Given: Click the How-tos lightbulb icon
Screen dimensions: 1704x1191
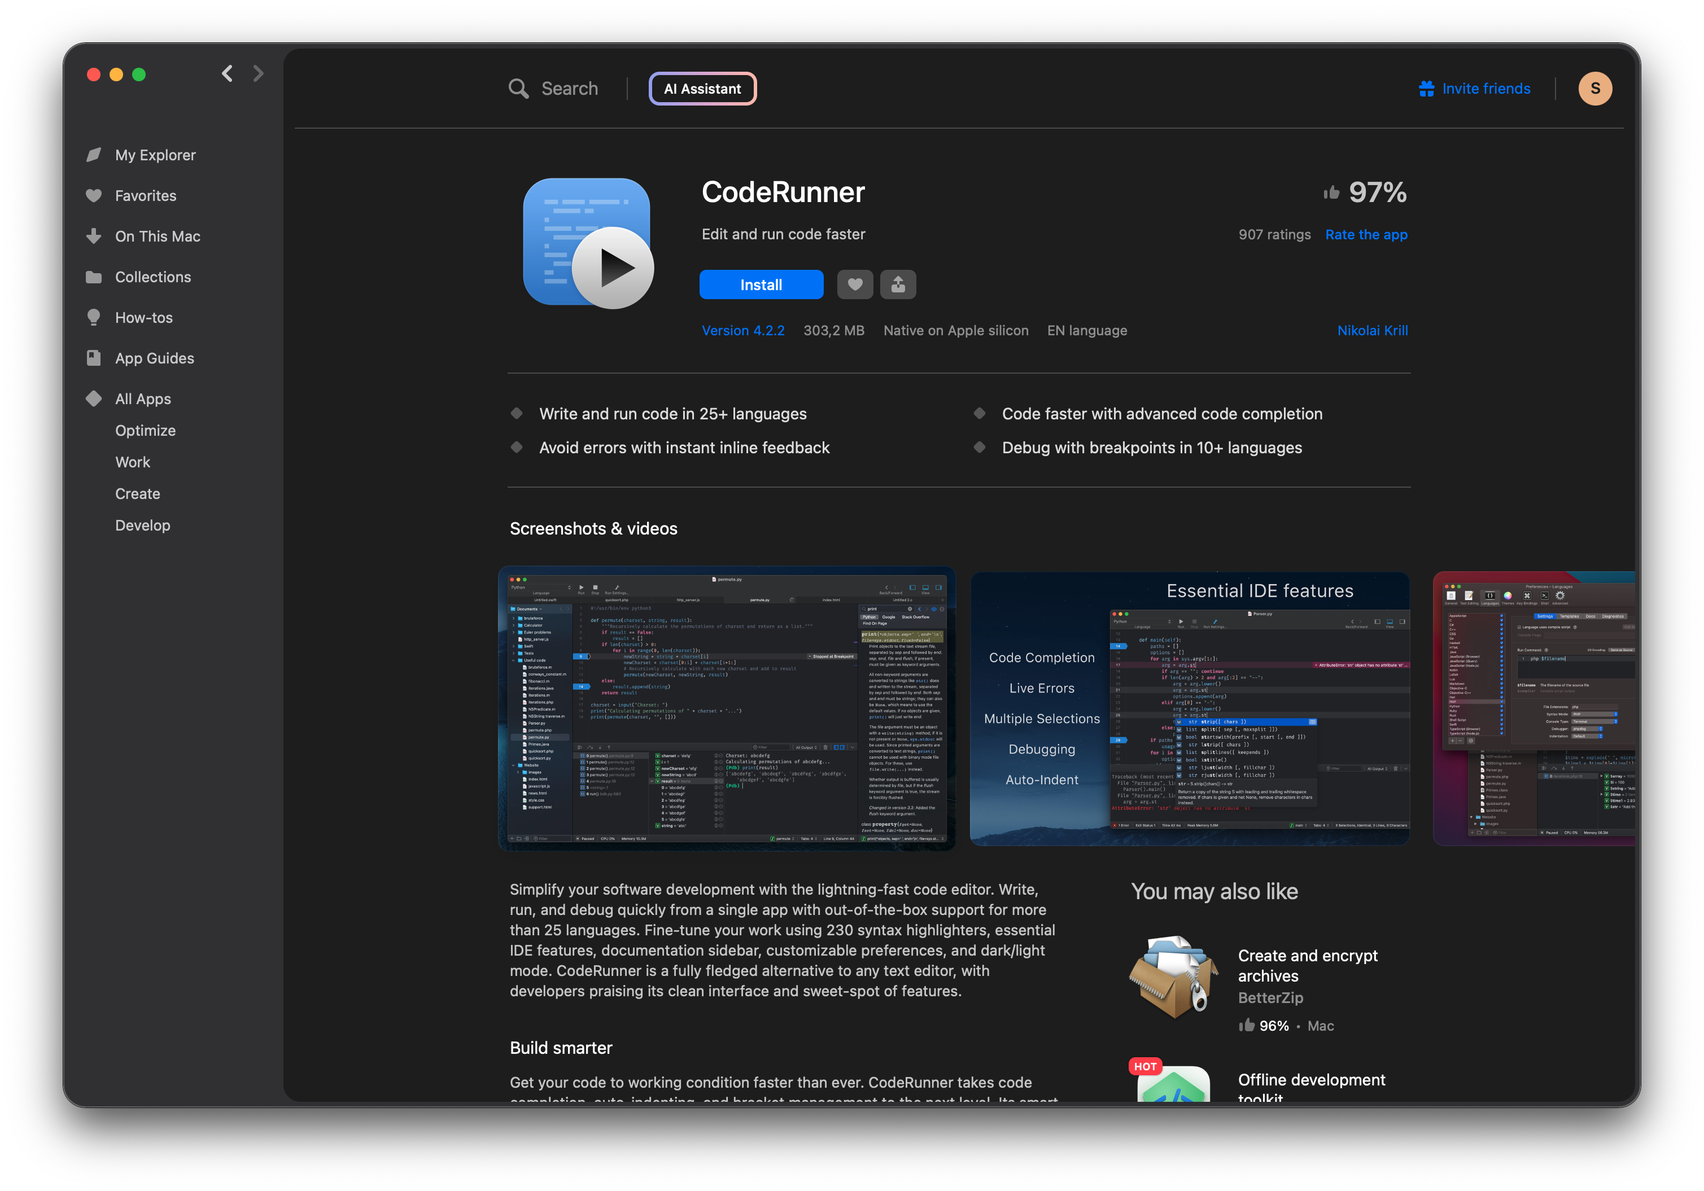Looking at the screenshot, I should [94, 318].
